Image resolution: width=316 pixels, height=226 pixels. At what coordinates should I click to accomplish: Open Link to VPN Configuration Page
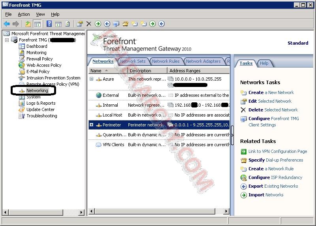click(x=278, y=151)
